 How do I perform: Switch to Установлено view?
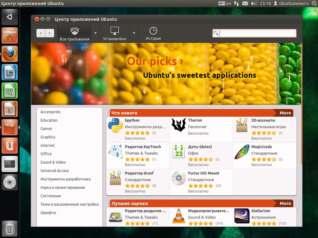tap(115, 34)
